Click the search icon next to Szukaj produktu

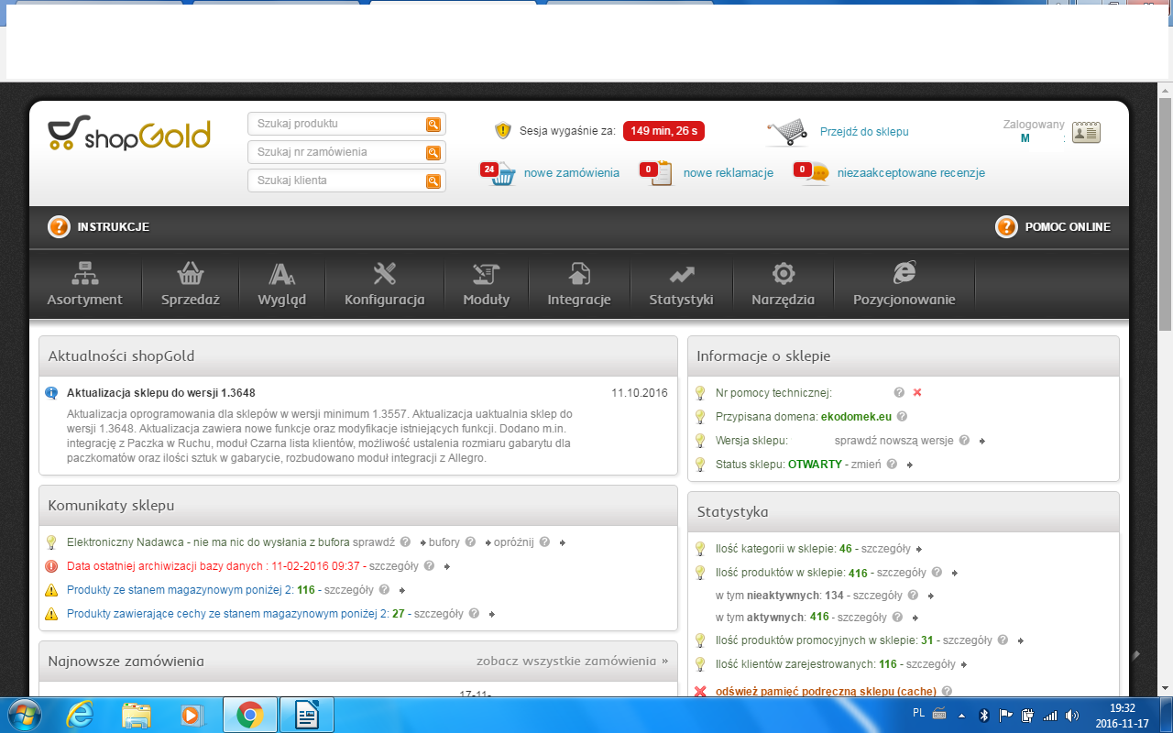point(433,125)
